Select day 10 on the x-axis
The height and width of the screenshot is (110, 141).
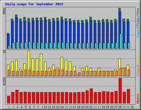[x=45, y=107]
